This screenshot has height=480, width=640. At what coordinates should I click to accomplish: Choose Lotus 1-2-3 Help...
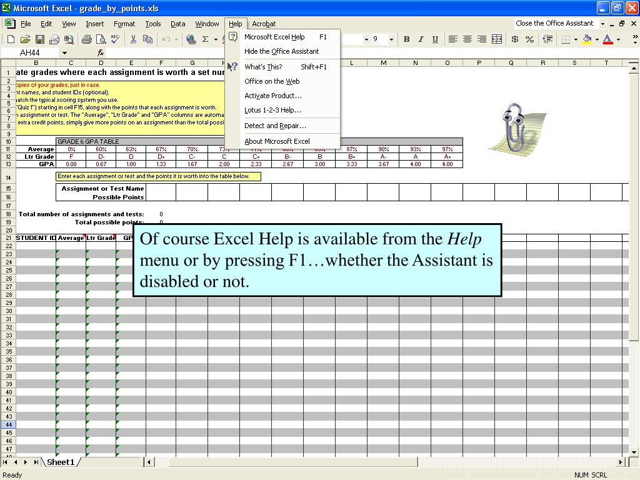[282, 110]
